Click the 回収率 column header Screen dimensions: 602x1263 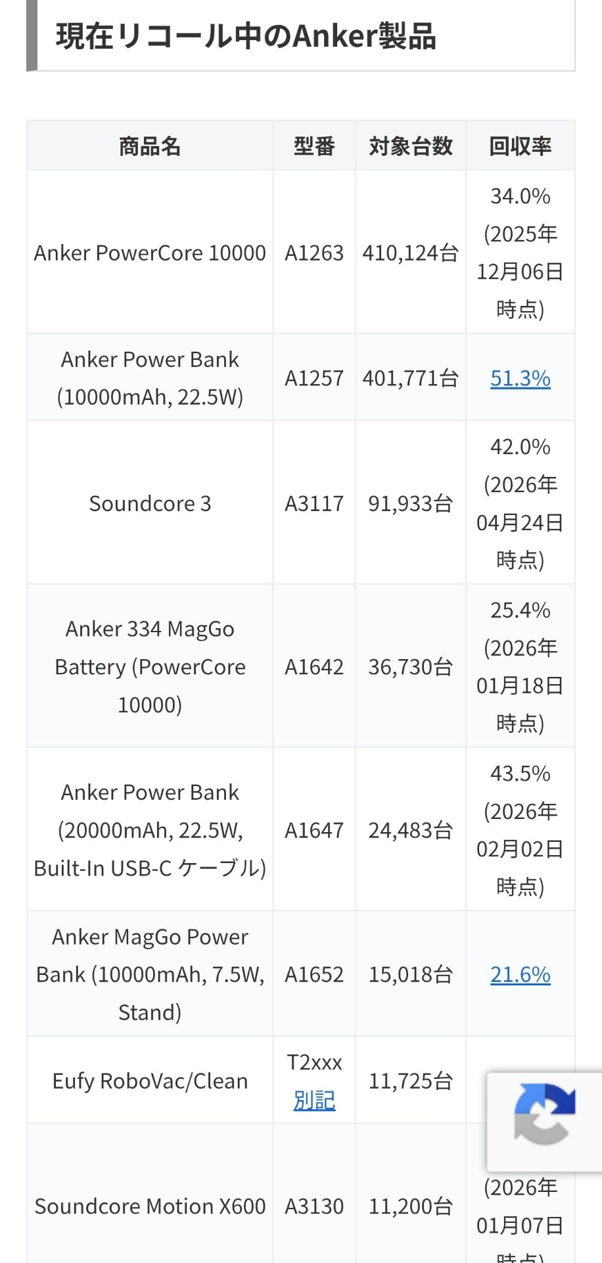pyautogui.click(x=520, y=146)
